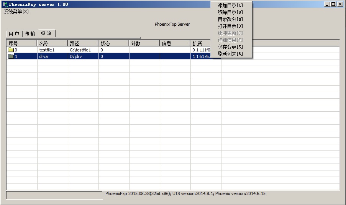Viewport: 346px width, 205px height.
Task: Select the 资源 tab
Action: [46, 33]
